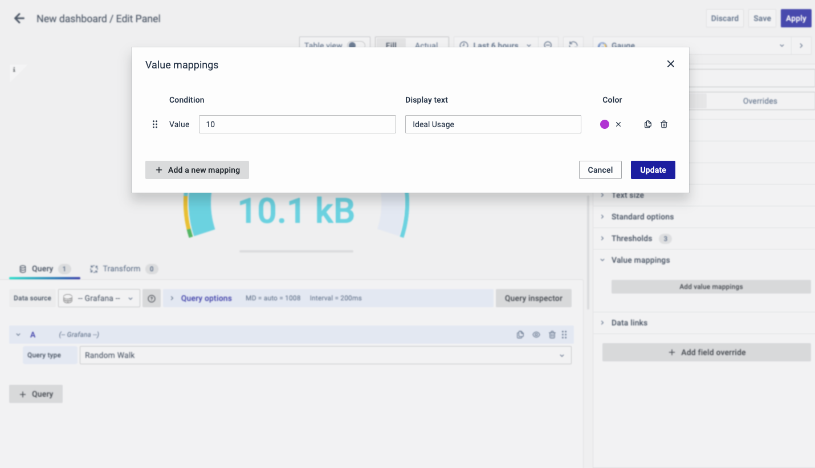Viewport: 815px width, 468px height.
Task: Click Add a new mapping
Action: pyautogui.click(x=197, y=170)
